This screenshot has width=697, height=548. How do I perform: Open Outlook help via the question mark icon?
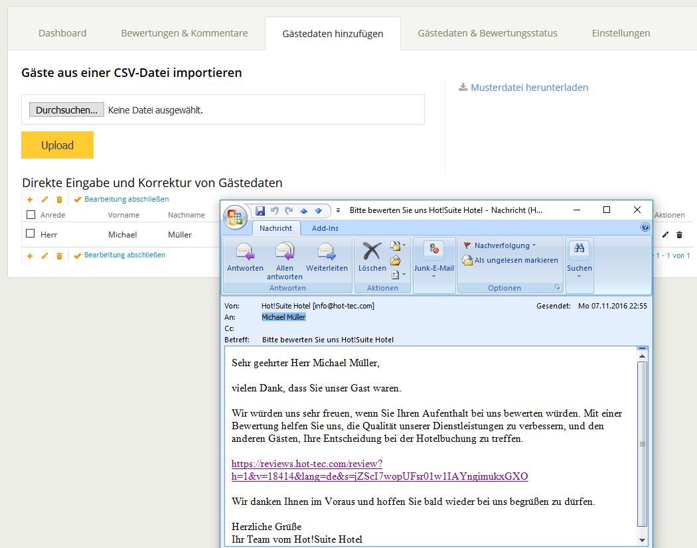pos(645,228)
